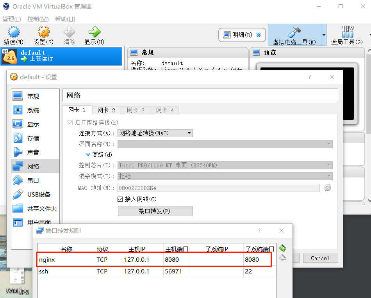Click host IP 127.0.0.1 in ssh row
This screenshot has width=371, height=298.
coord(137,271)
